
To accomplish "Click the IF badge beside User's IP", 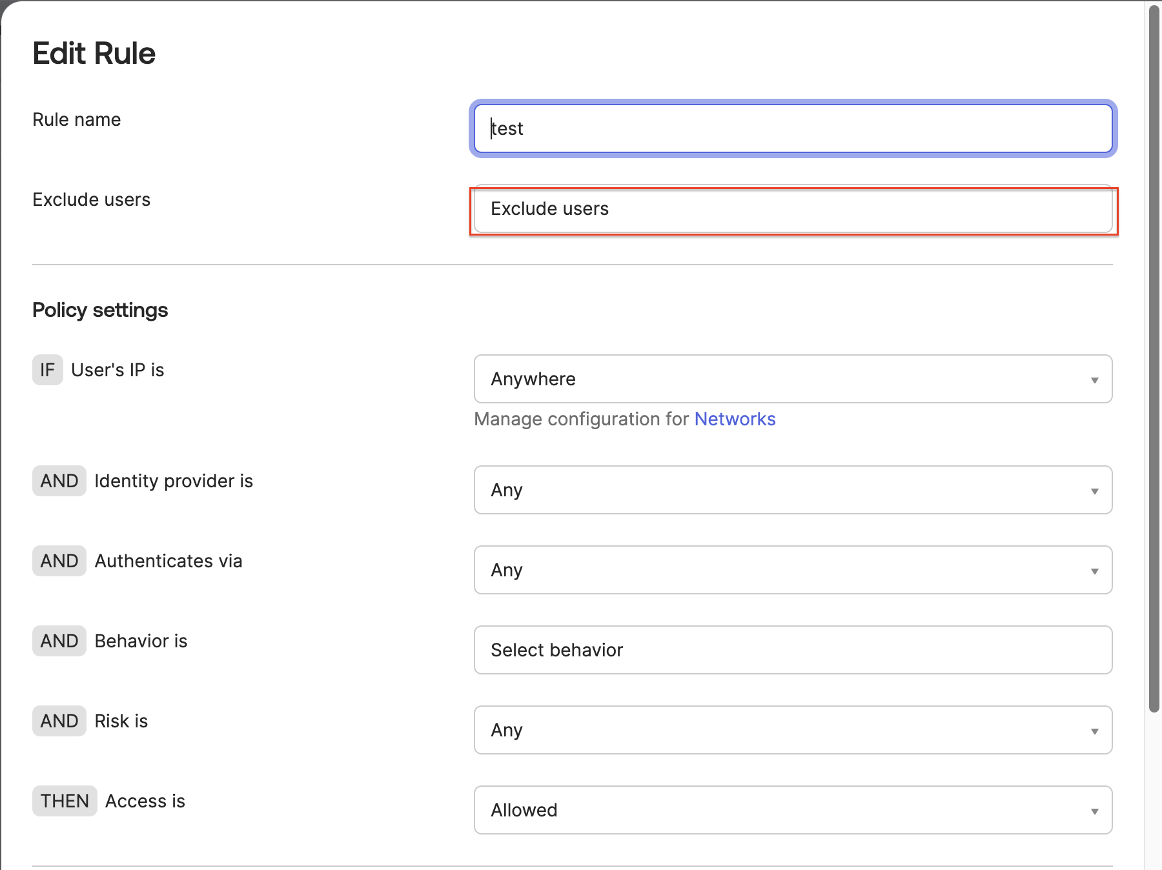I will pos(48,370).
